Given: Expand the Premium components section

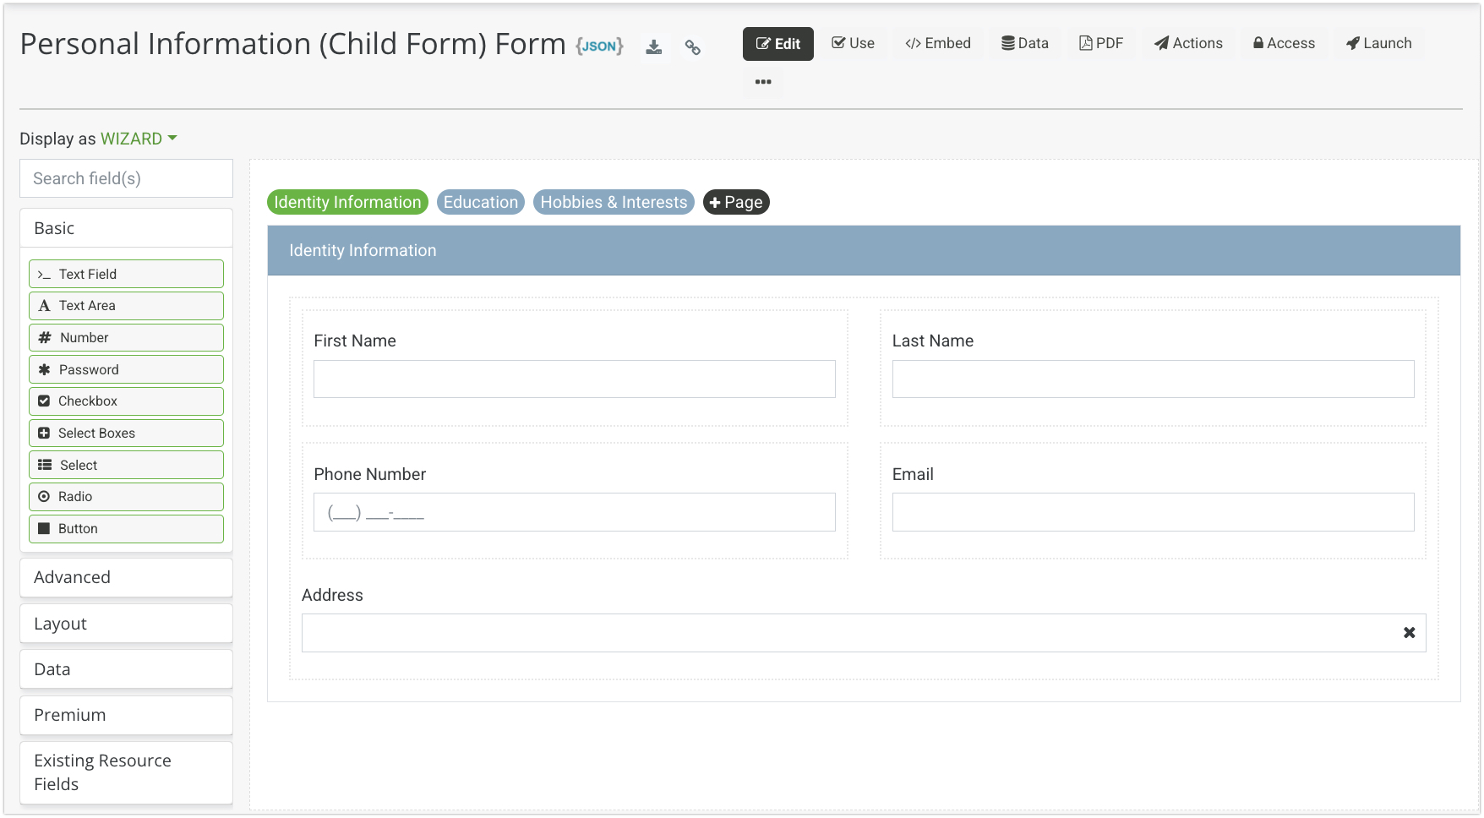Looking at the screenshot, I should coord(126,715).
